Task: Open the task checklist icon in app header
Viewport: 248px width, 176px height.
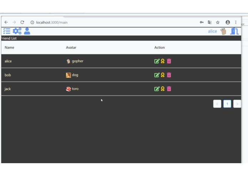Action: tap(7, 31)
